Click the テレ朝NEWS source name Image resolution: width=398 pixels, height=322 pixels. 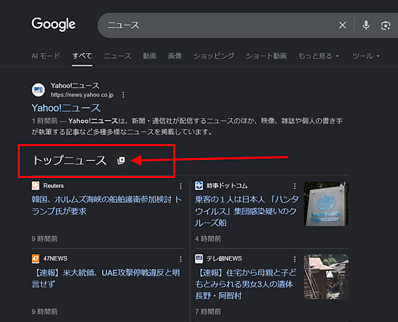click(x=224, y=259)
